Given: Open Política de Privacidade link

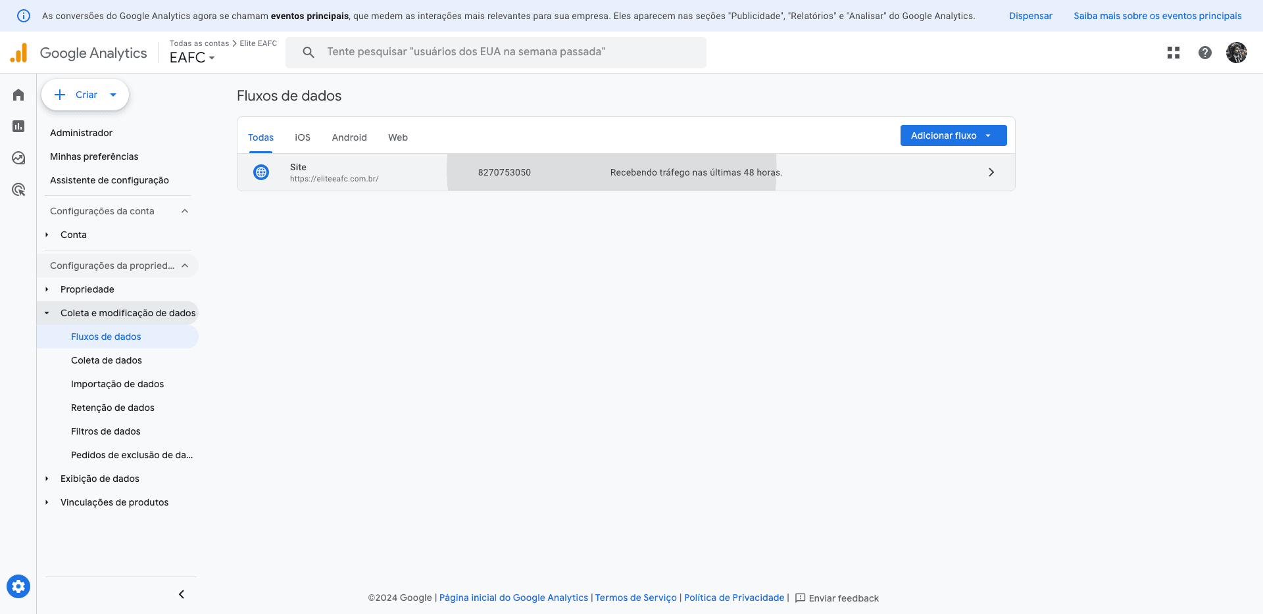Looking at the screenshot, I should point(734,598).
